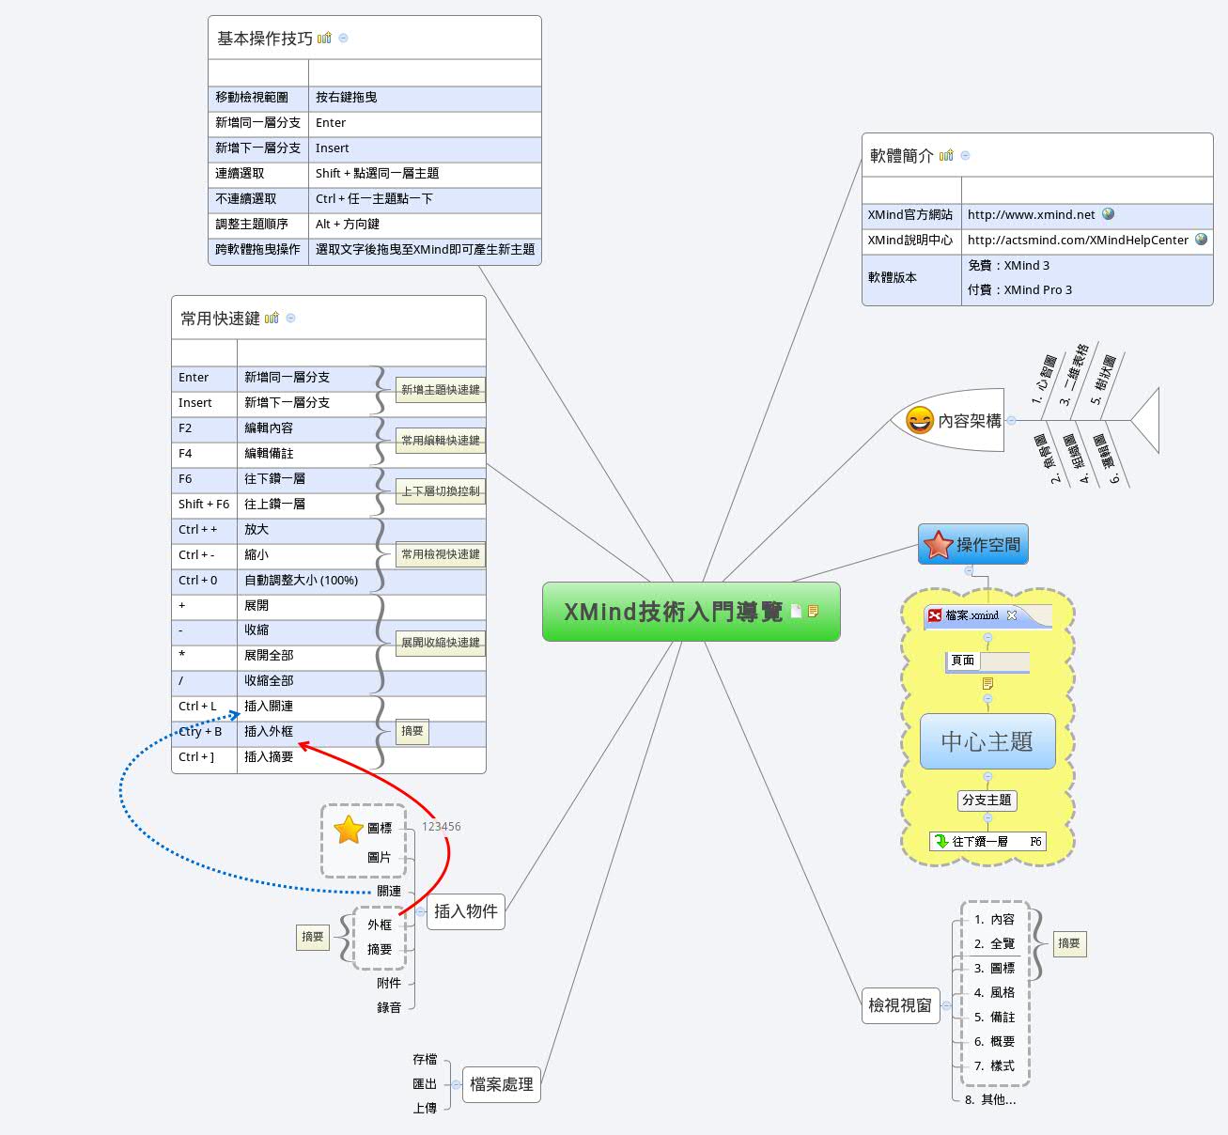Collapse the 插入物件 branch
This screenshot has width=1228, height=1135.
[421, 911]
